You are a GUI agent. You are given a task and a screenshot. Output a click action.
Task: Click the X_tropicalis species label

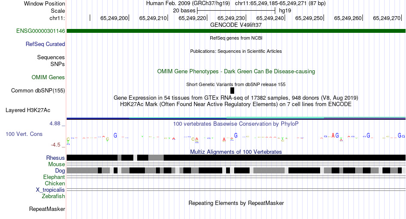pos(50,190)
